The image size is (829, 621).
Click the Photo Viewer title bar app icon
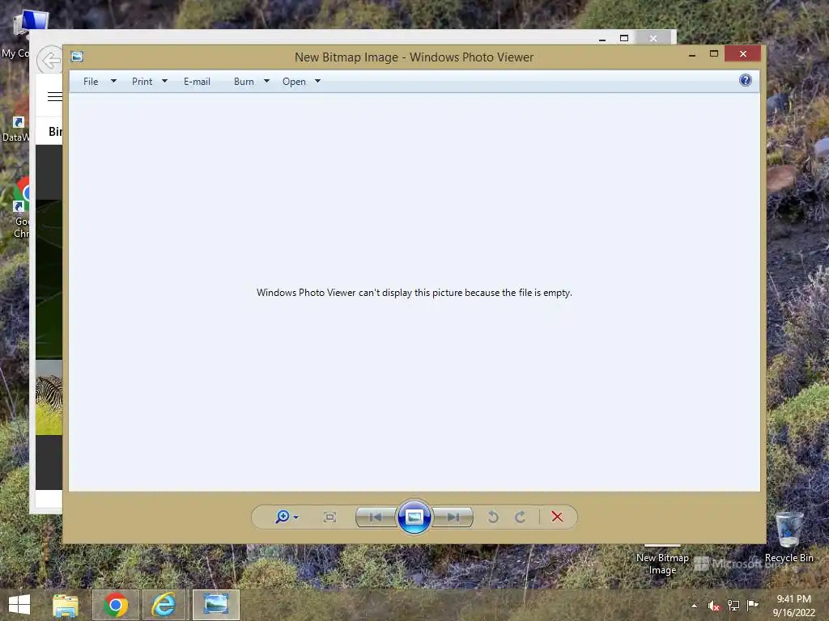click(x=77, y=57)
